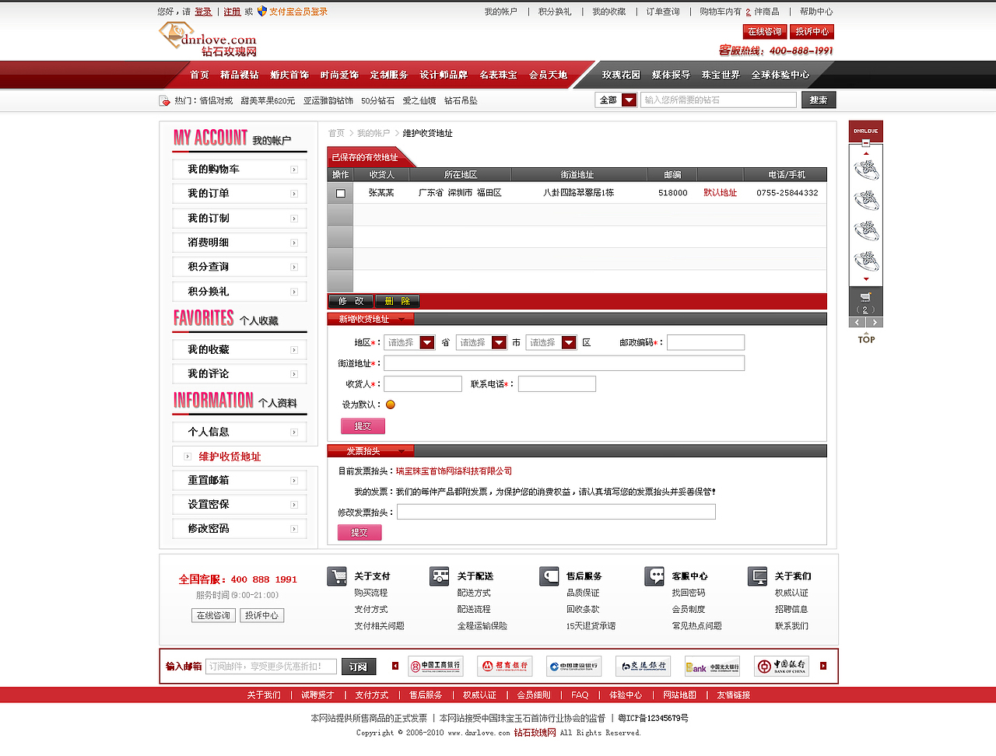Open the first ring thumbnail in the side widget

coord(866,170)
